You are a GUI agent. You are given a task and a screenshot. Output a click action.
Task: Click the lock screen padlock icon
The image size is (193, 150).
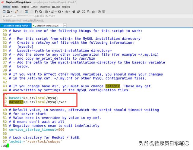[88, 12]
